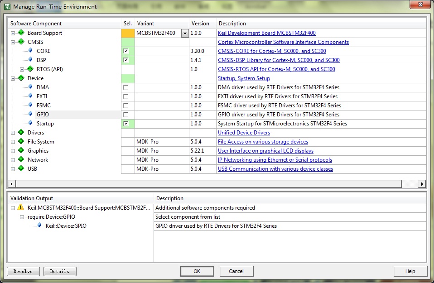The width and height of the screenshot is (434, 283).
Task: Click the Keil app icon in title bar
Action: tap(7, 6)
